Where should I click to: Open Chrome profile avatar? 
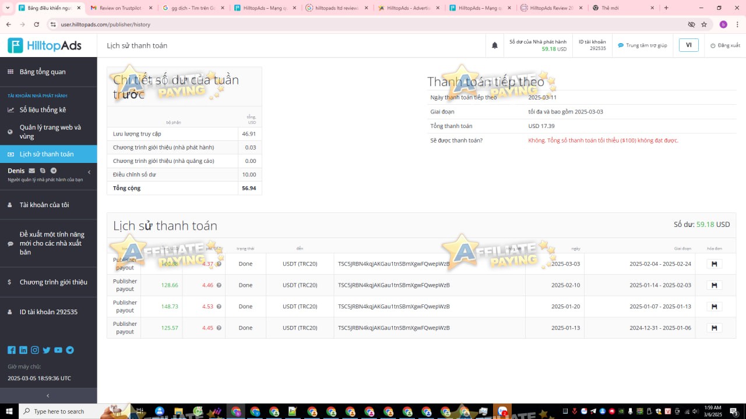(x=723, y=24)
